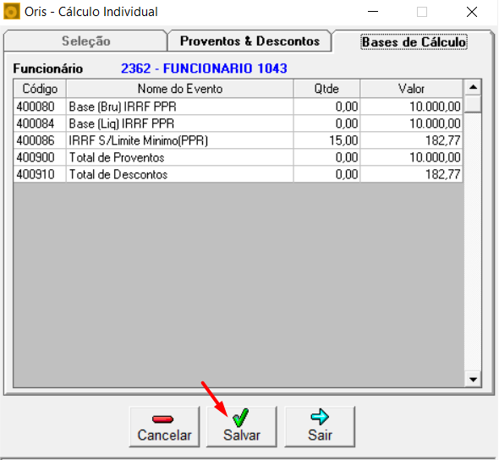Click the Oris application icon in title bar
Image resolution: width=499 pixels, height=460 pixels.
[12, 12]
